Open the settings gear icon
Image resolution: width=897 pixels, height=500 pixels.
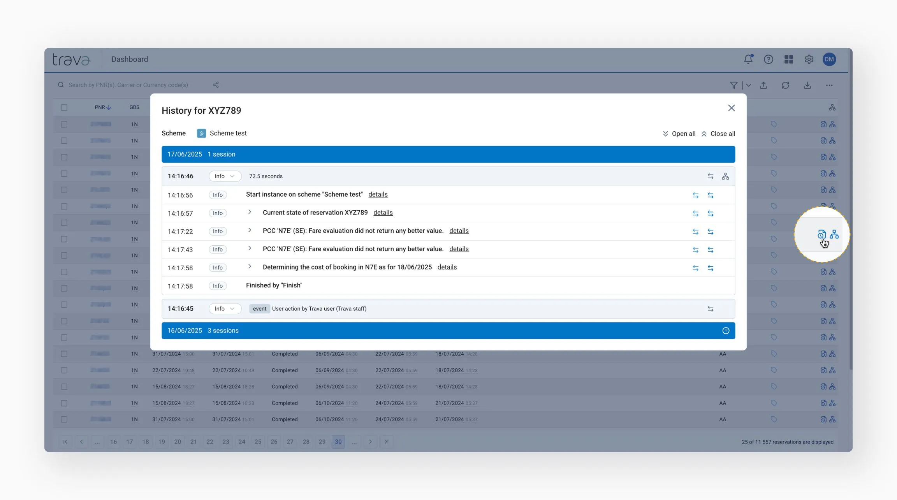click(x=809, y=59)
